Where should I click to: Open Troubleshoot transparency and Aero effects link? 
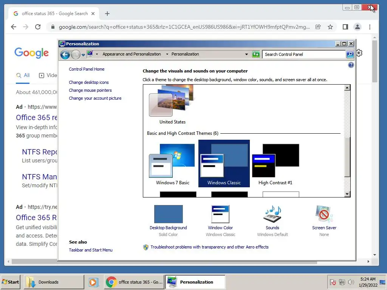pos(209,247)
